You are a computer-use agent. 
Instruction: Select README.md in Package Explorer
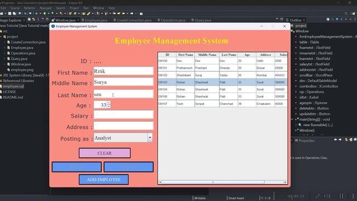click(x=13, y=97)
